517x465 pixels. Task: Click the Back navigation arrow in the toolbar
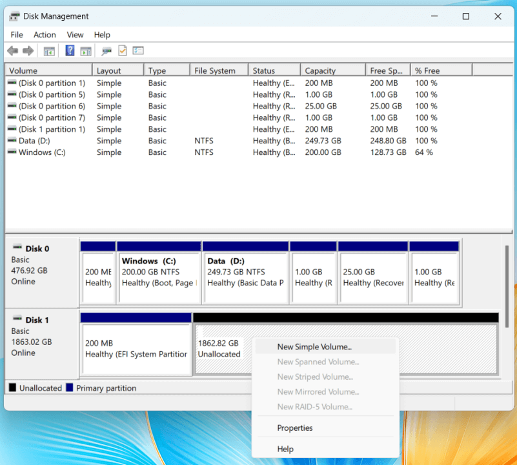click(x=12, y=50)
